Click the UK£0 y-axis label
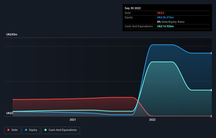The width and height of the screenshot is (216, 138). click(x=10, y=113)
